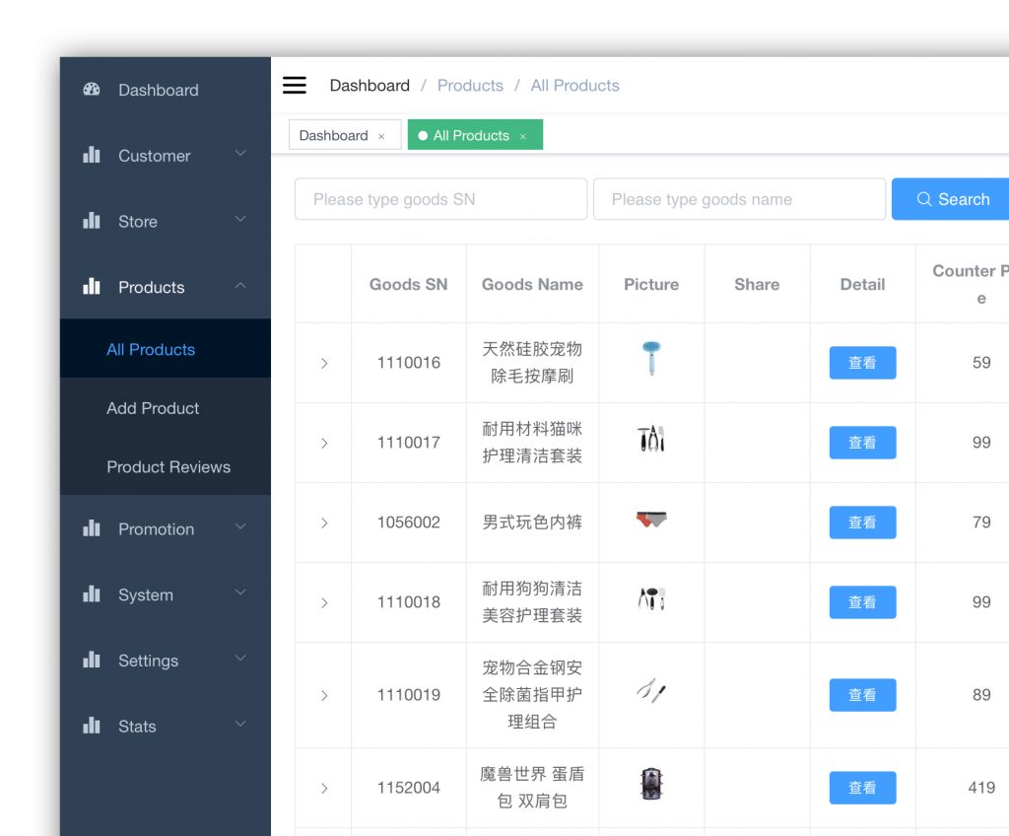Close the All Products tab with its x
Image resolution: width=1009 pixels, height=836 pixels.
point(523,137)
